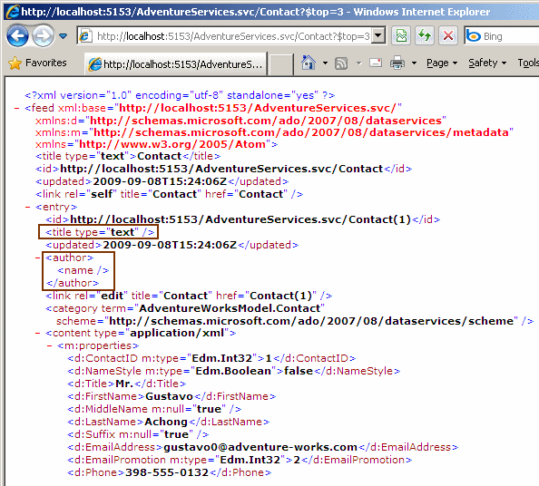Open the Home page icon
Image resolution: width=539 pixels, height=486 pixels.
pyautogui.click(x=309, y=63)
